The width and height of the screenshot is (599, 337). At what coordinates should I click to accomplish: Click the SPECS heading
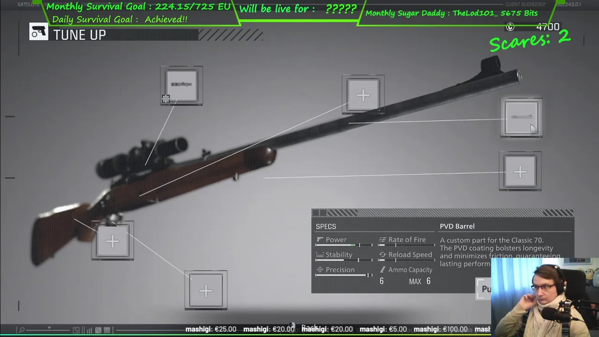point(326,227)
